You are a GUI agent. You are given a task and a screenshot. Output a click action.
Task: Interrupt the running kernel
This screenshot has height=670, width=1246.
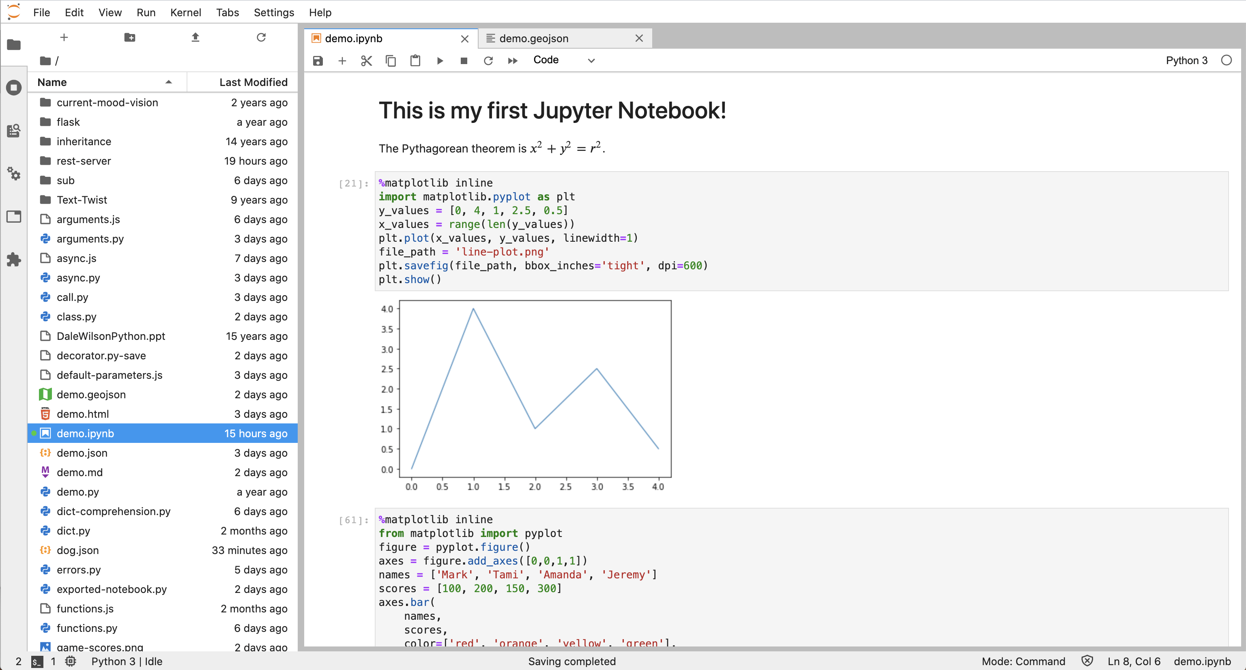(463, 60)
